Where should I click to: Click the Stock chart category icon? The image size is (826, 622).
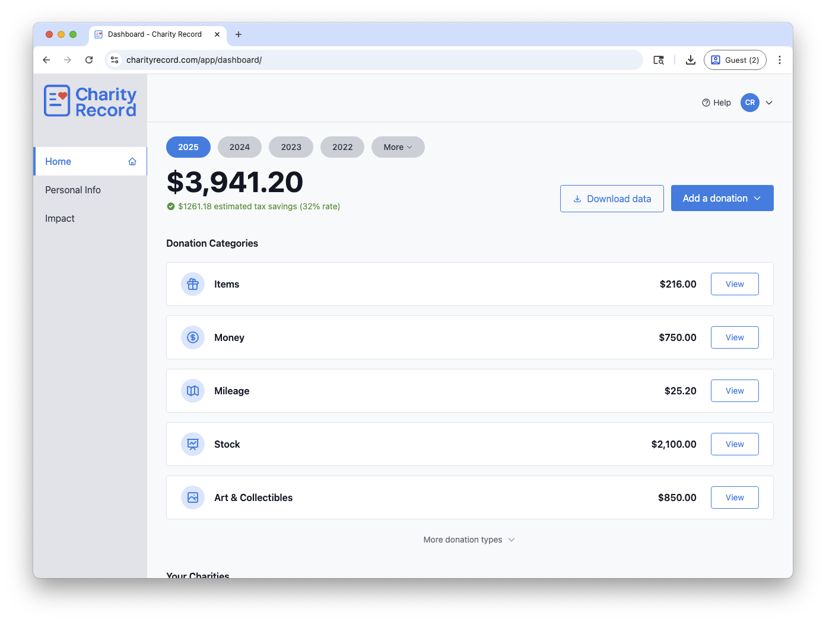192,444
